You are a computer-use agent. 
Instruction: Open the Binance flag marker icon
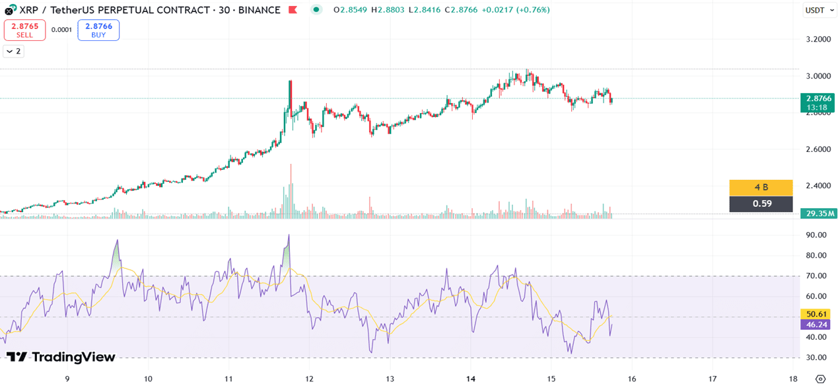tap(291, 10)
